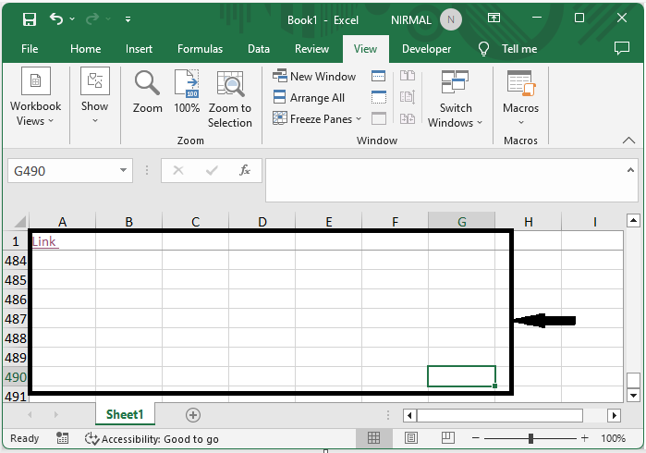Open the Developer tab
This screenshot has height=453, width=646.
426,49
